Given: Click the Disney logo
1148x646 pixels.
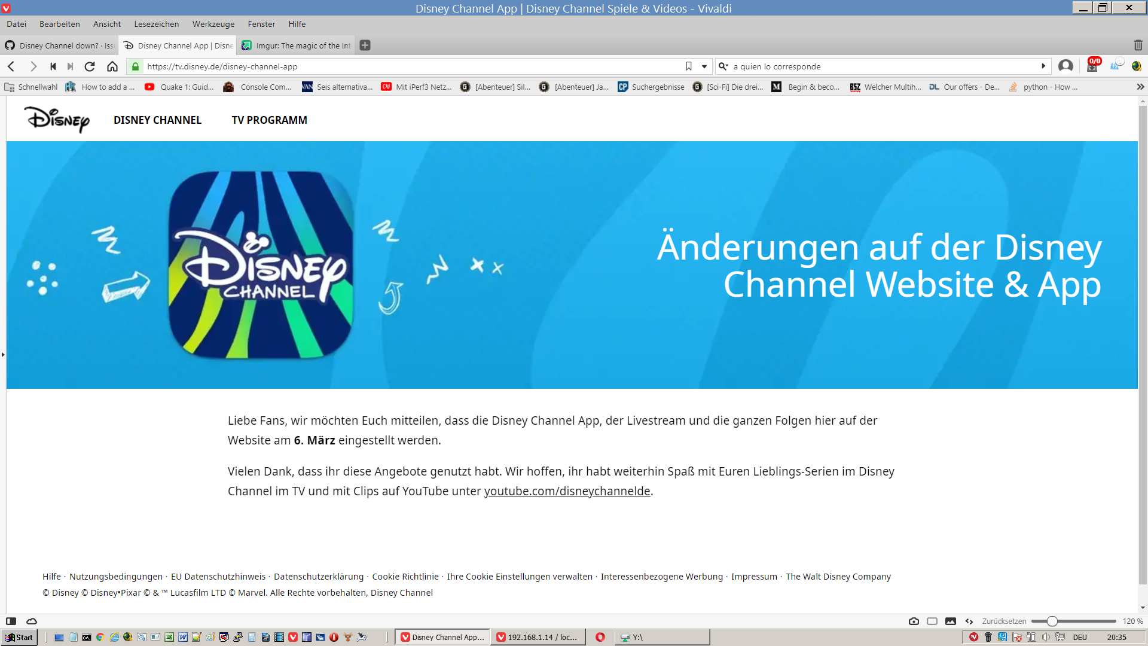Looking at the screenshot, I should pos(57,120).
